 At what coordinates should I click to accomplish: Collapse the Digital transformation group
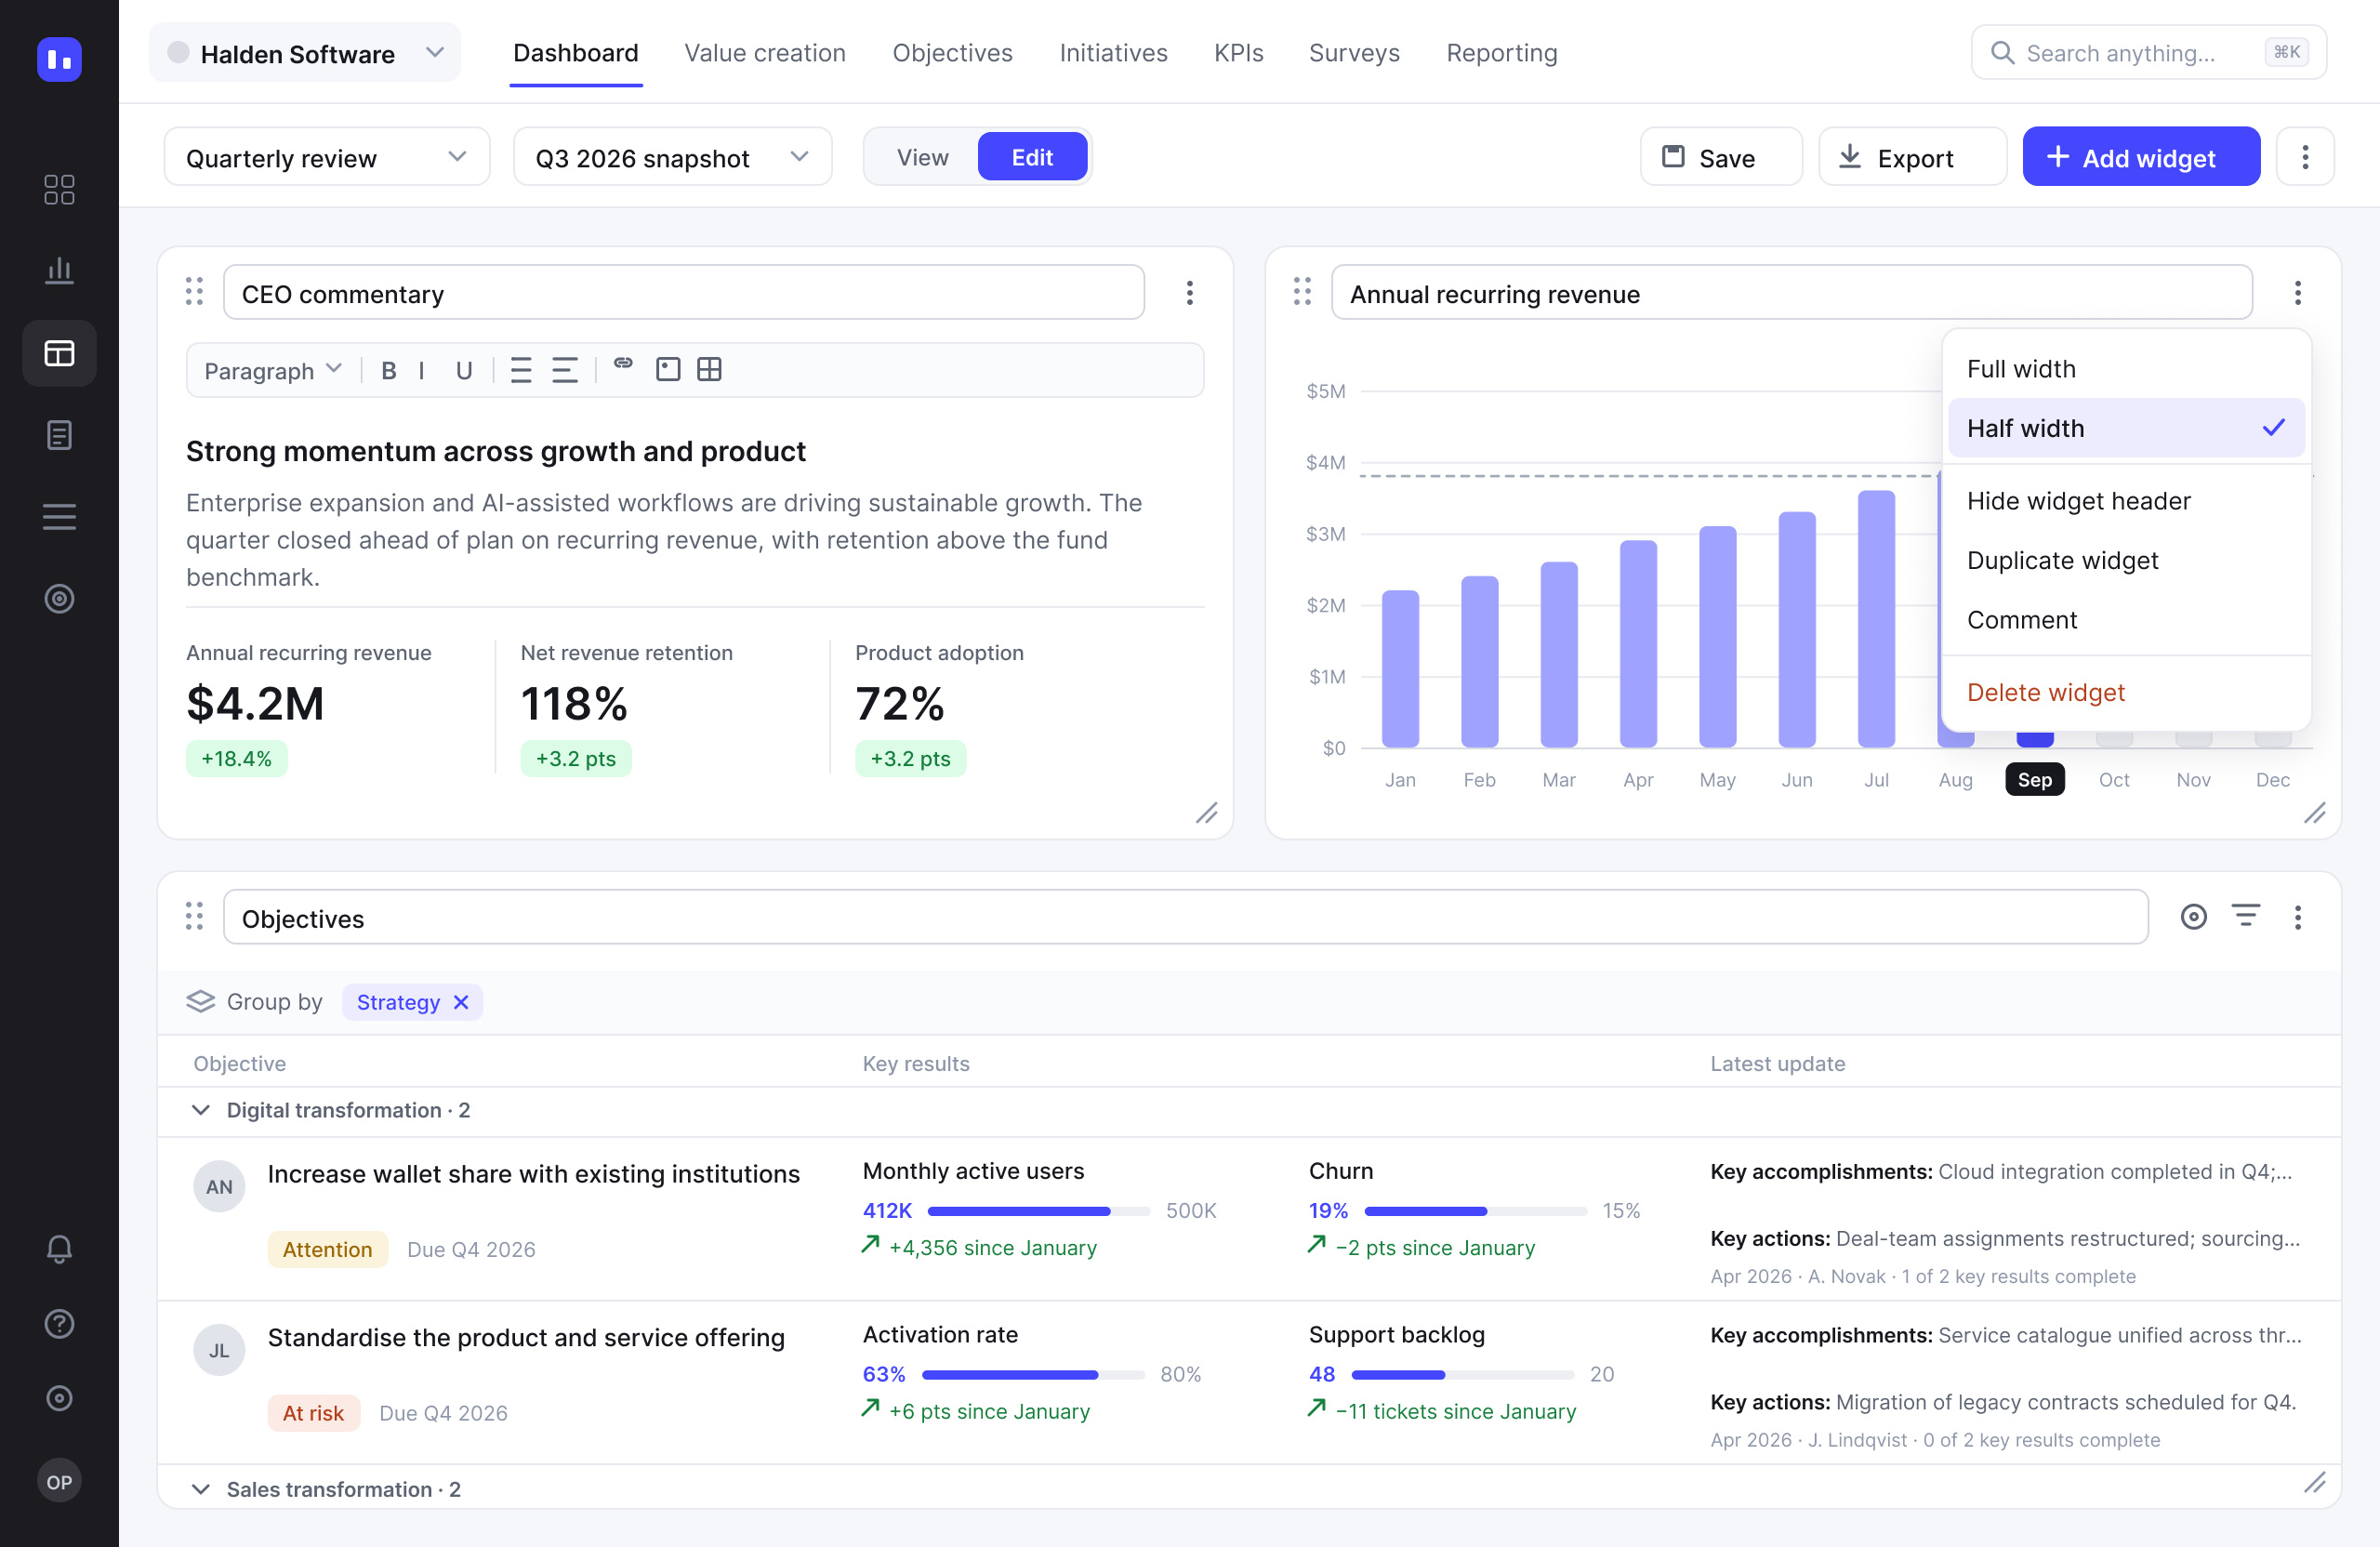201,1111
